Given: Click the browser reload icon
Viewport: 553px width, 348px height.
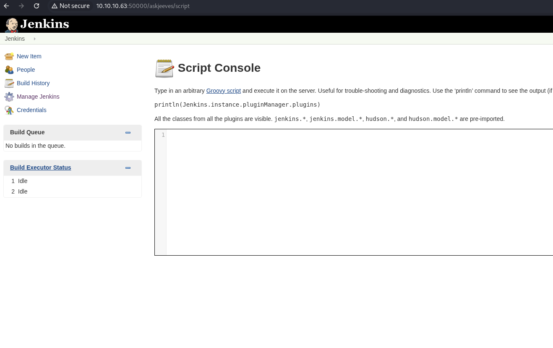Looking at the screenshot, I should (37, 6).
